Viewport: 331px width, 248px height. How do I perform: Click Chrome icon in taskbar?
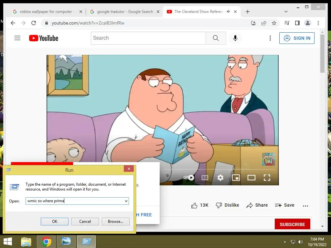click(x=46, y=242)
